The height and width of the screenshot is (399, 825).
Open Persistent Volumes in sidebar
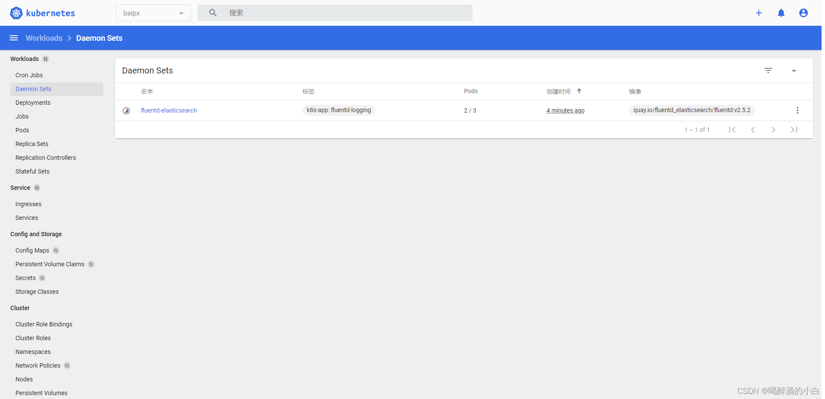tap(41, 393)
